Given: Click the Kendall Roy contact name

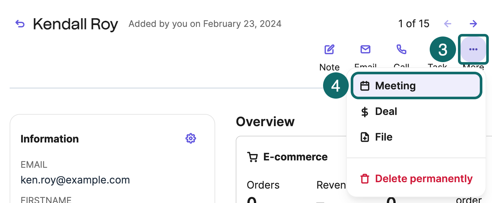Looking at the screenshot, I should (x=75, y=24).
